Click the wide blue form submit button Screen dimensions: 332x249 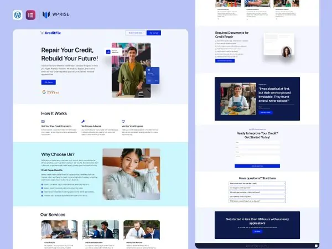tap(257, 166)
